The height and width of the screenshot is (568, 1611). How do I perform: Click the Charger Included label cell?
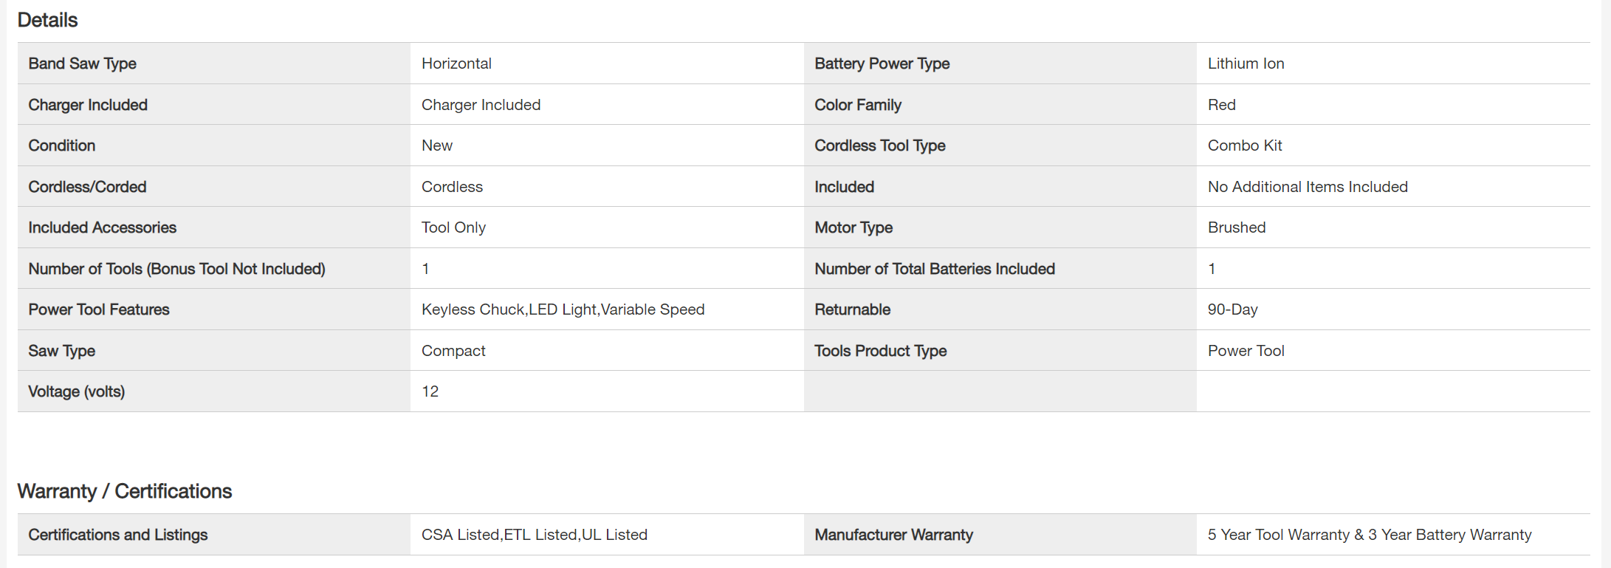[x=88, y=105]
